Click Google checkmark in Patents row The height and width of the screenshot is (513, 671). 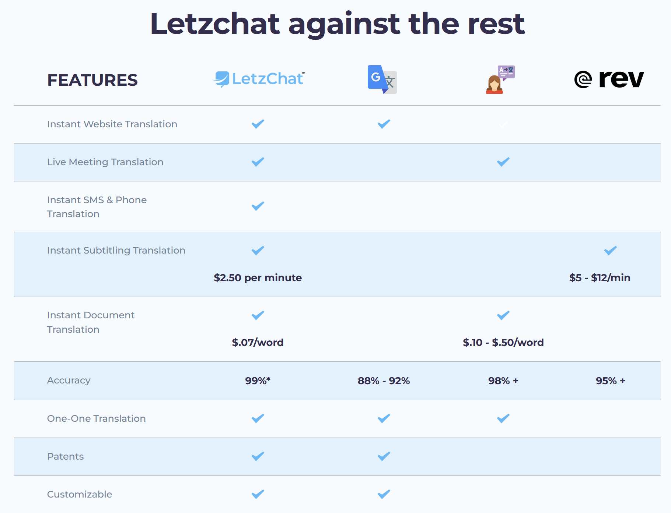click(x=384, y=456)
